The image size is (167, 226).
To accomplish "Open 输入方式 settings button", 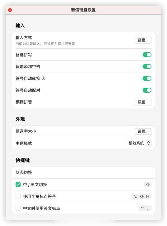I will click(143, 40).
